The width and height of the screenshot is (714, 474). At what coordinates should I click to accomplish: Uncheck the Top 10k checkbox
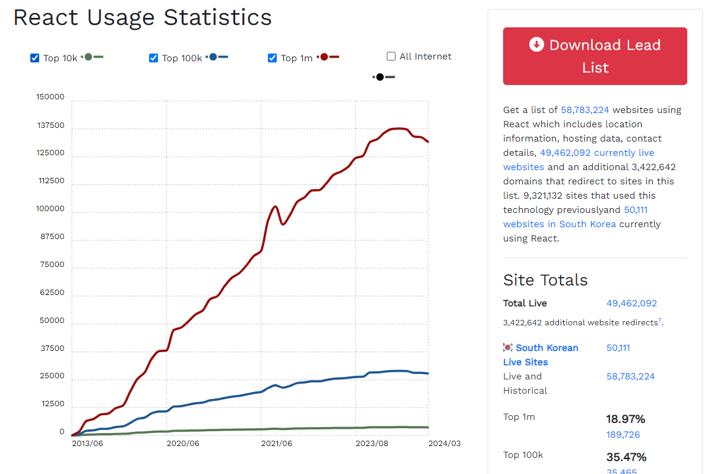point(35,58)
